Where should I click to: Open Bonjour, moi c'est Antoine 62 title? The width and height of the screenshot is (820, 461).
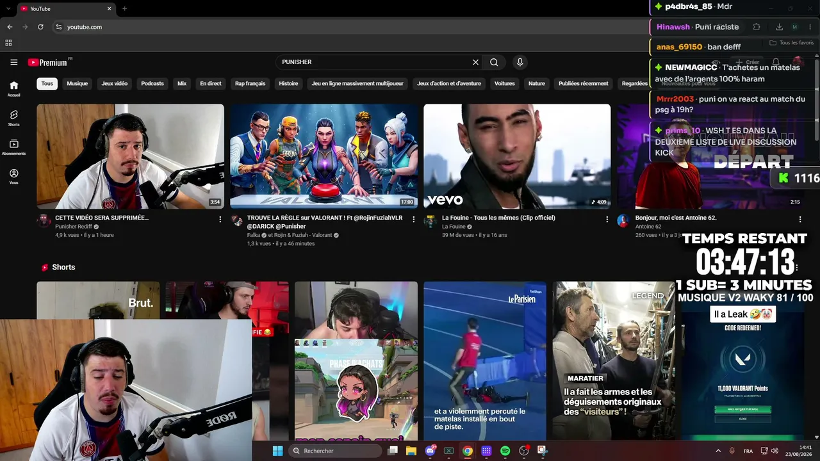tap(676, 218)
